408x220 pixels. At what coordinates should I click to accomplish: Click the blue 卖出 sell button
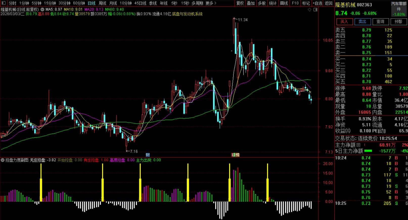point(362,22)
